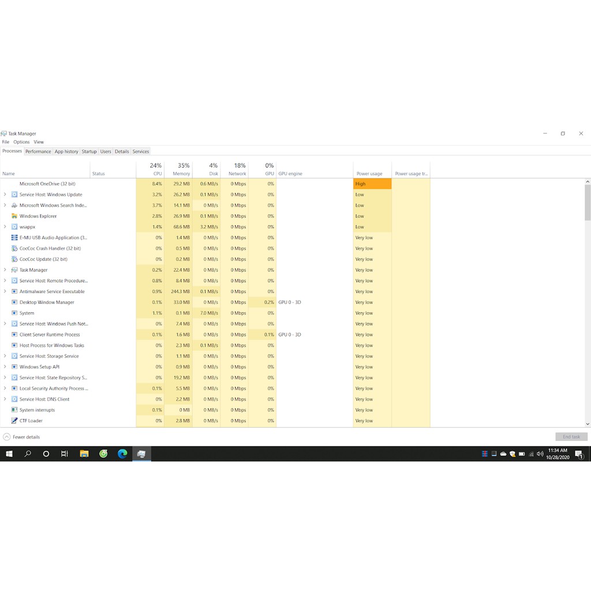Click the CocCoc Crash Handler icon
The image size is (591, 591).
[14, 248]
